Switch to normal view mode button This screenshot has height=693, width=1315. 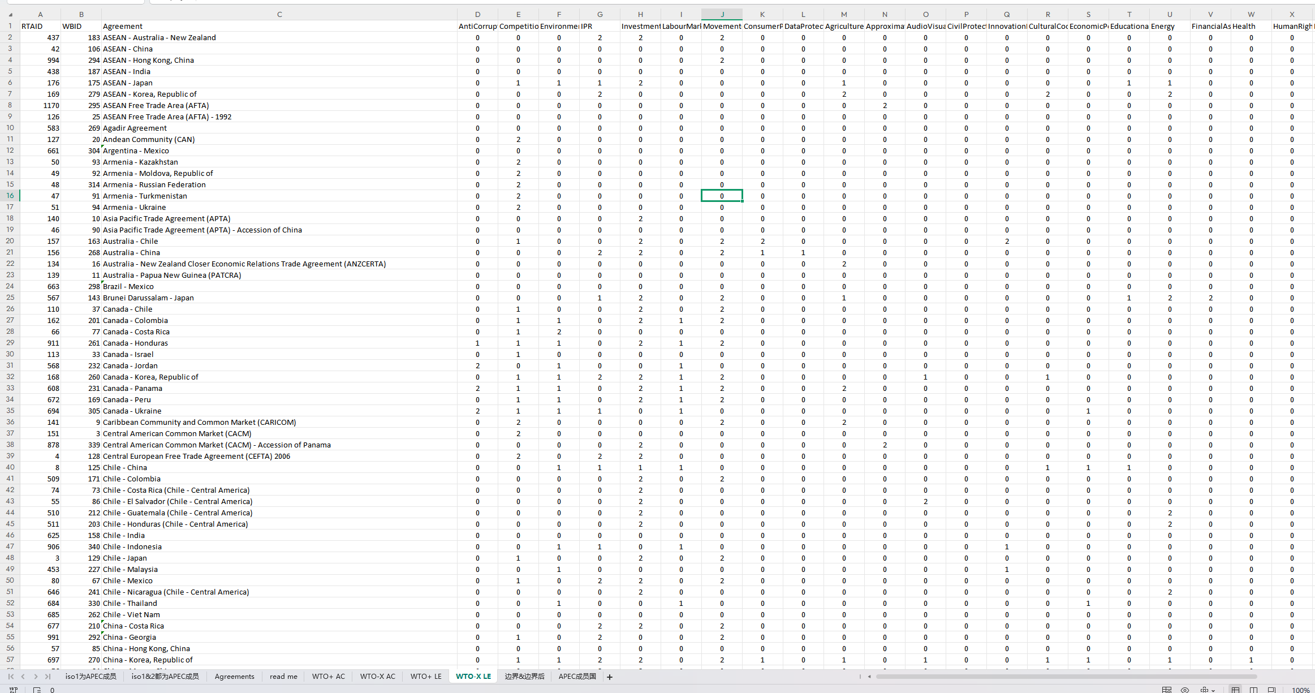1235,690
